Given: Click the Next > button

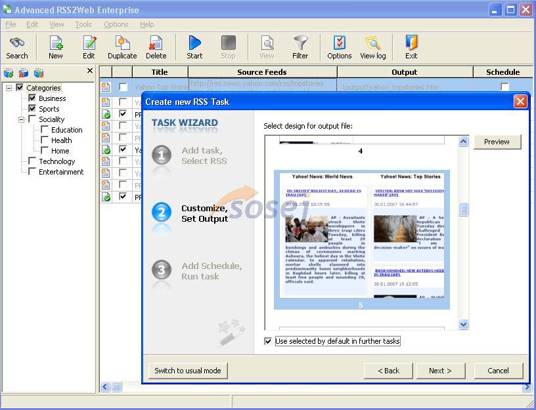Looking at the screenshot, I should pyautogui.click(x=440, y=371).
